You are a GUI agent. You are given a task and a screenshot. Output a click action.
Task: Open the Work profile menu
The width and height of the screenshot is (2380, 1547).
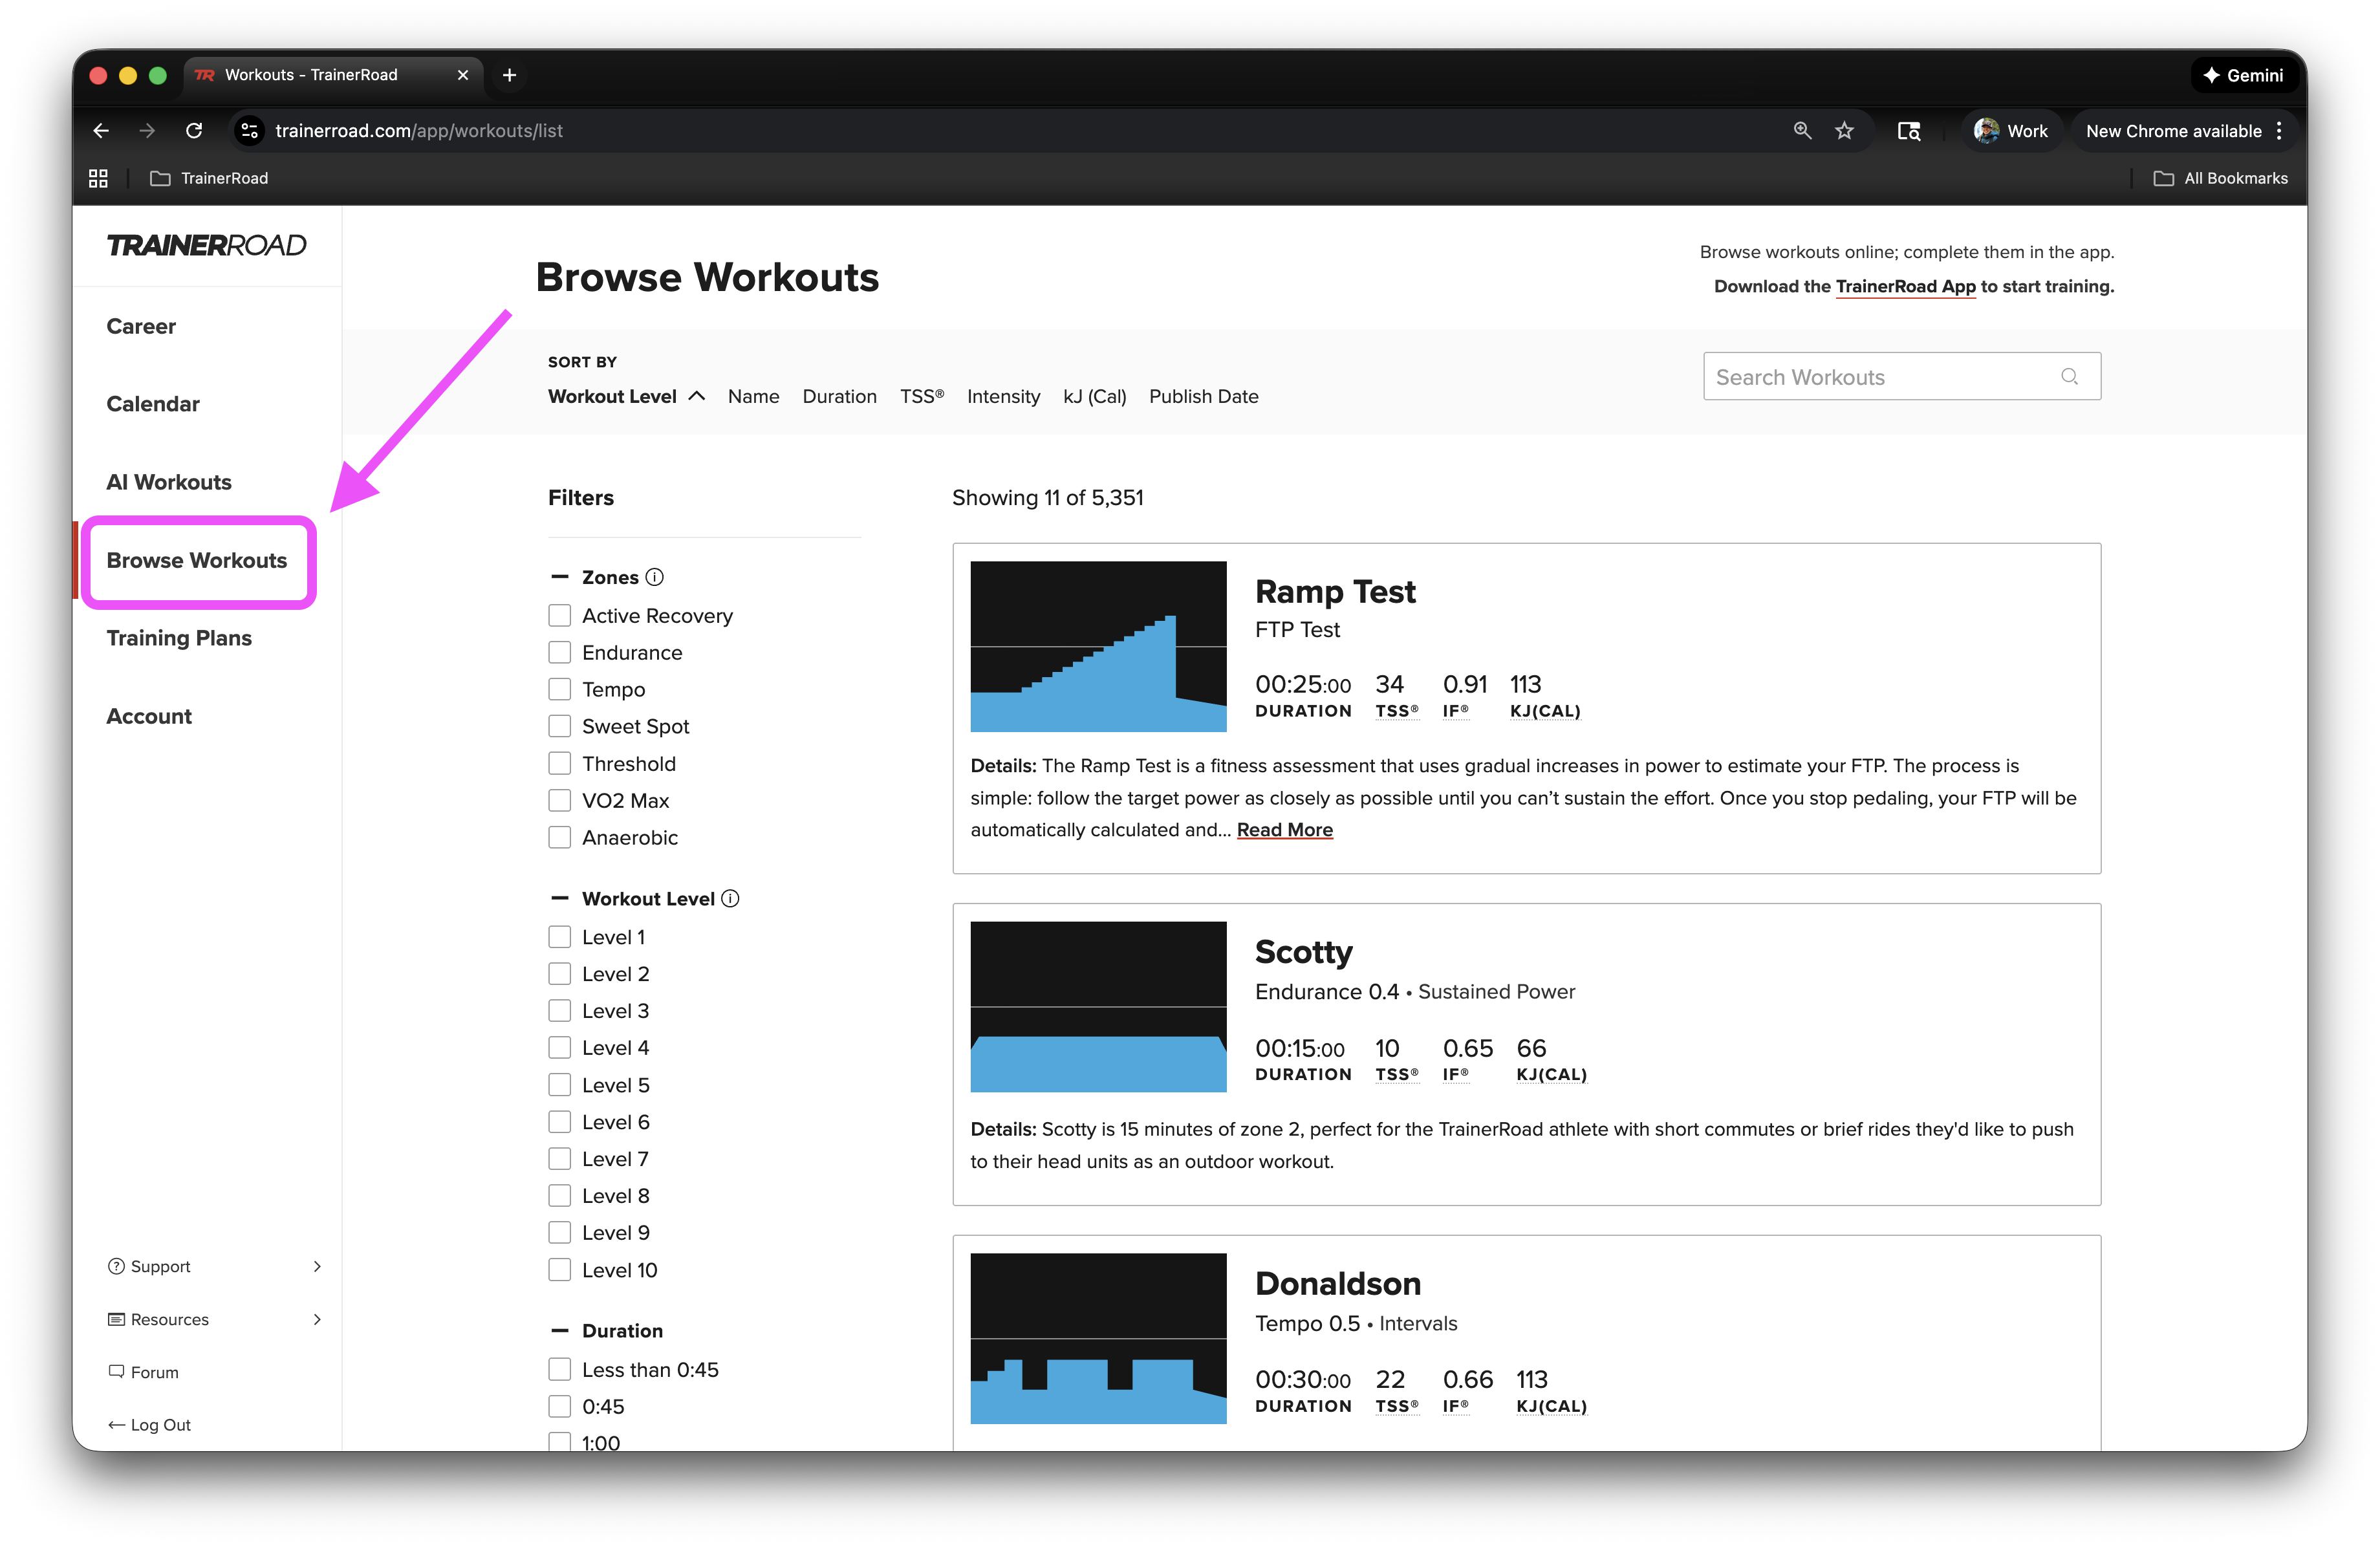(x=2011, y=131)
